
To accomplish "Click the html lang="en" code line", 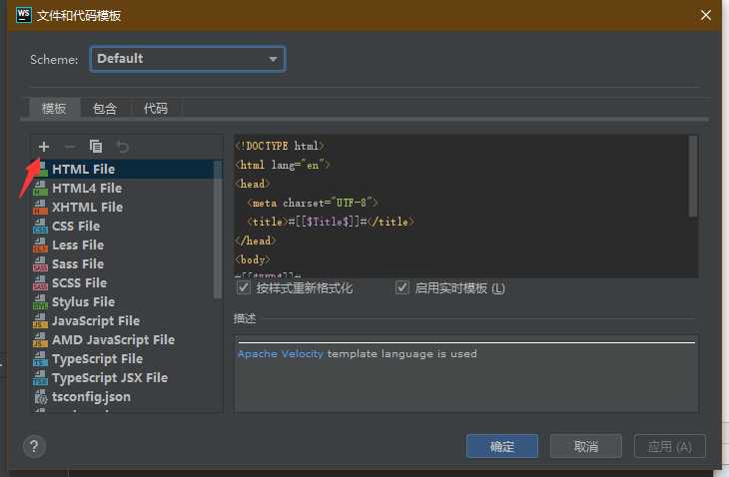I will 283,166.
